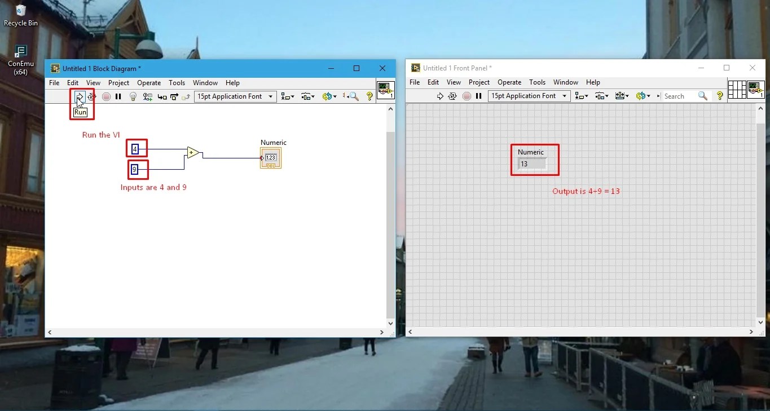Select the Add function node on the wire

[192, 152]
